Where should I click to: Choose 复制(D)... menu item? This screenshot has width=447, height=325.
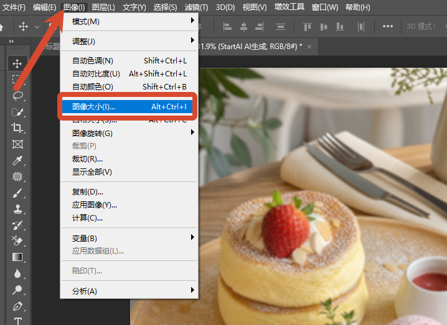[x=129, y=192]
